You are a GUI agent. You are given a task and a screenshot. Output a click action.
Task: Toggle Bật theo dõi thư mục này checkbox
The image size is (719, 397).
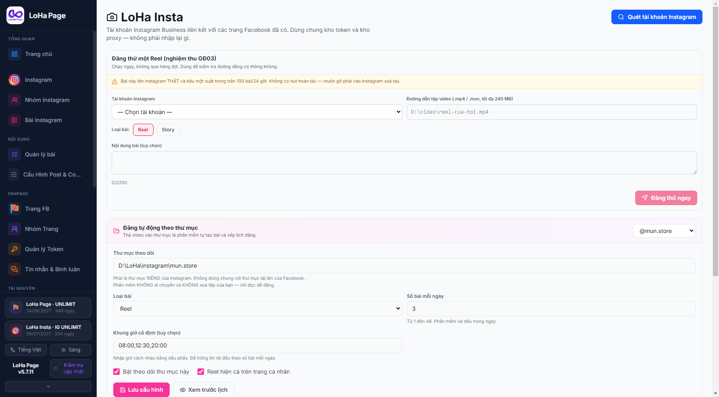[x=116, y=372]
